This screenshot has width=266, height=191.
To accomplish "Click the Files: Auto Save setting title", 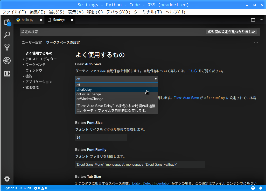I will [x=88, y=64].
